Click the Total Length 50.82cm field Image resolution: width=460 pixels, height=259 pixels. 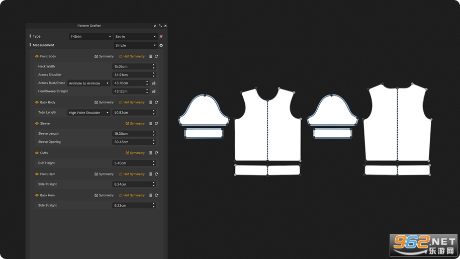(134, 113)
